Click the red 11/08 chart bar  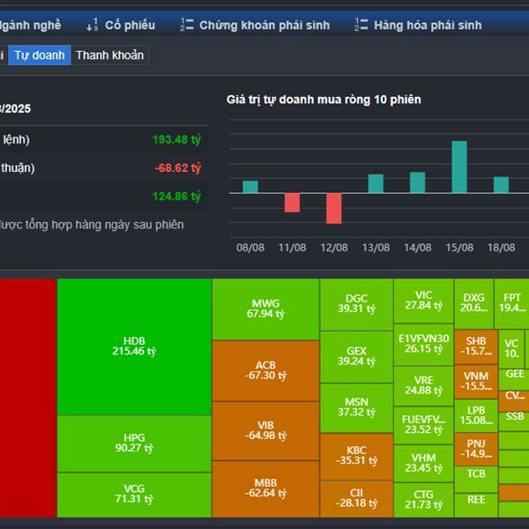click(292, 203)
